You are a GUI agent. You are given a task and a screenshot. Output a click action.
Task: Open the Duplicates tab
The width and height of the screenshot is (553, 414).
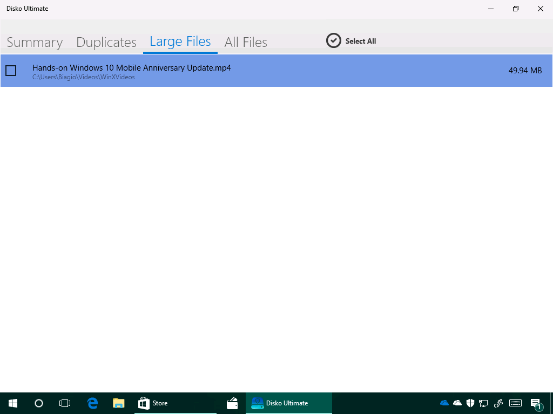[x=106, y=42]
